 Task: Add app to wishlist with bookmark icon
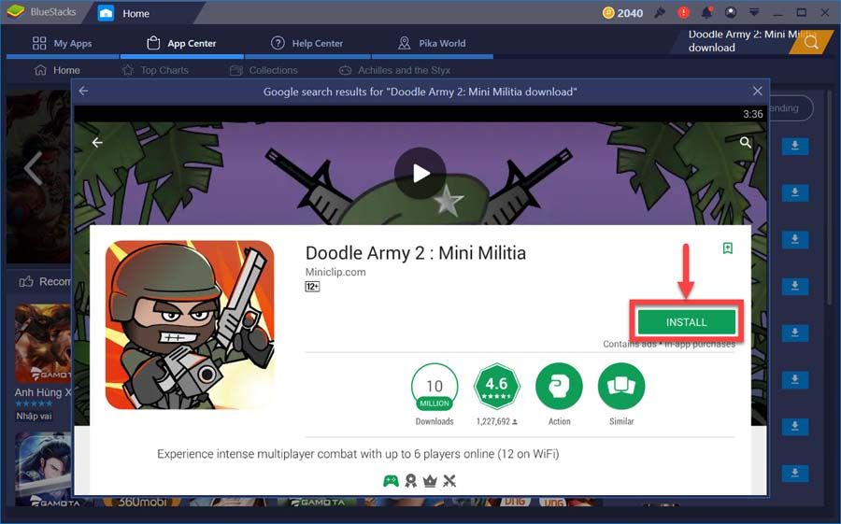tap(727, 248)
